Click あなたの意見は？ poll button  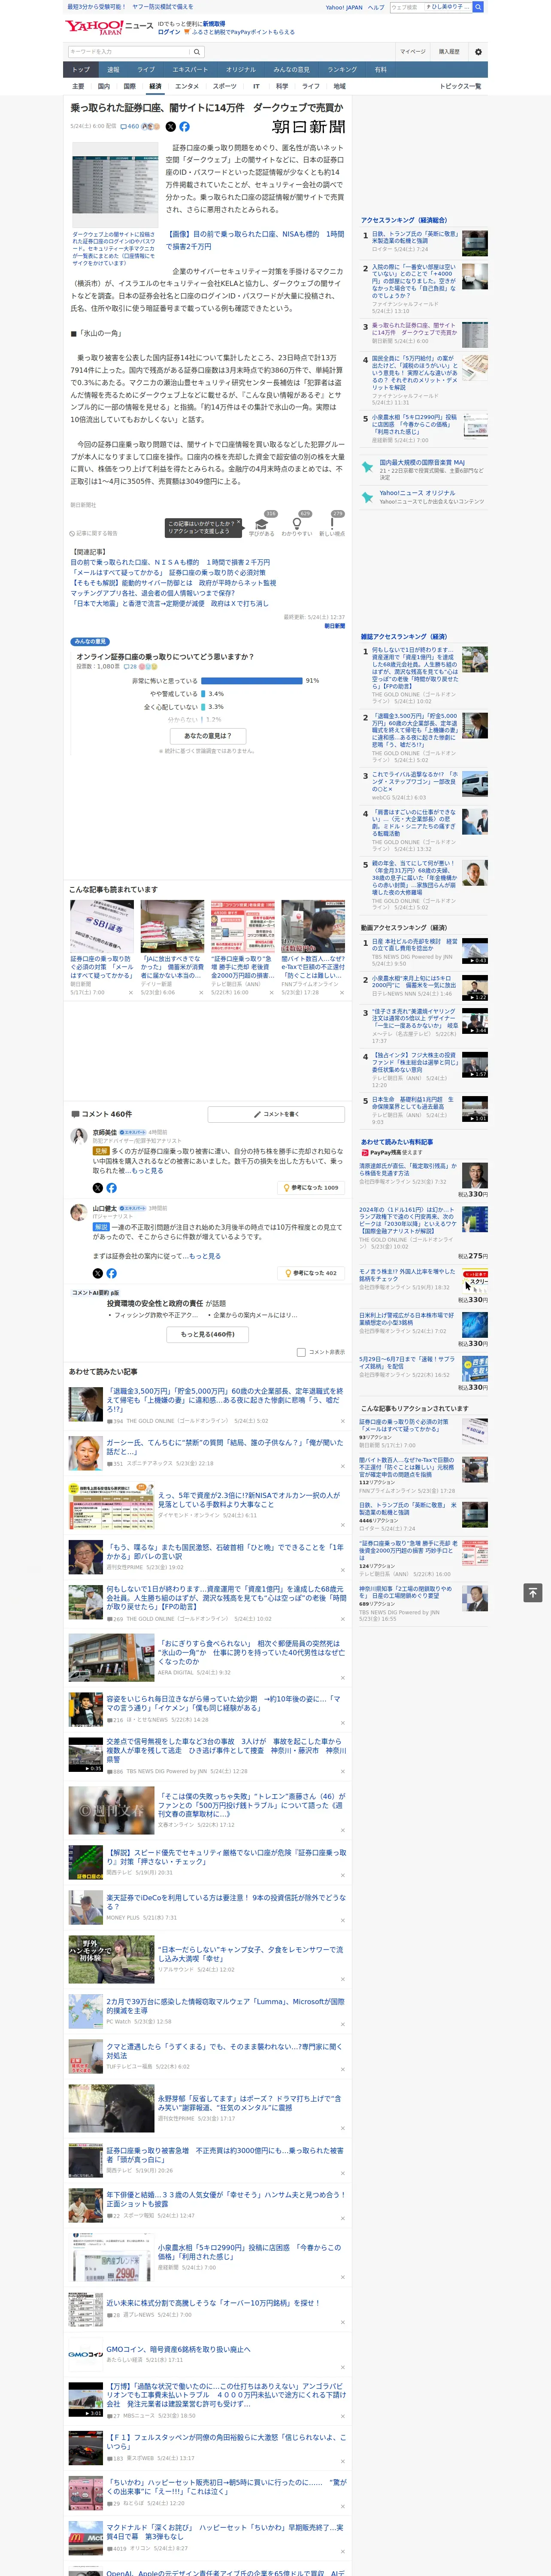click(208, 736)
